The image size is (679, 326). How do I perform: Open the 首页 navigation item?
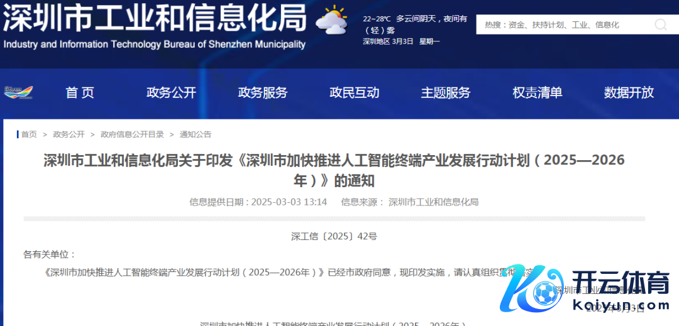coord(80,93)
